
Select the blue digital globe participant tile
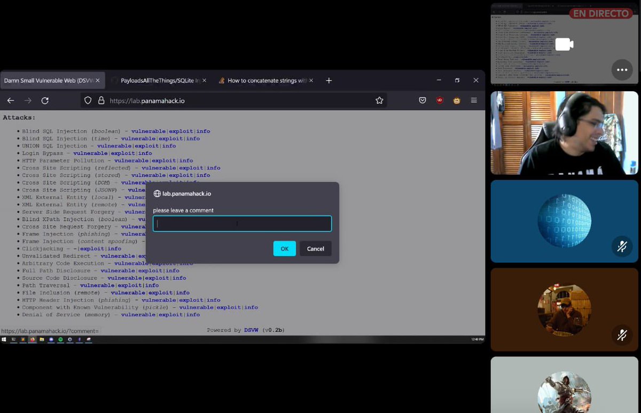(565, 221)
